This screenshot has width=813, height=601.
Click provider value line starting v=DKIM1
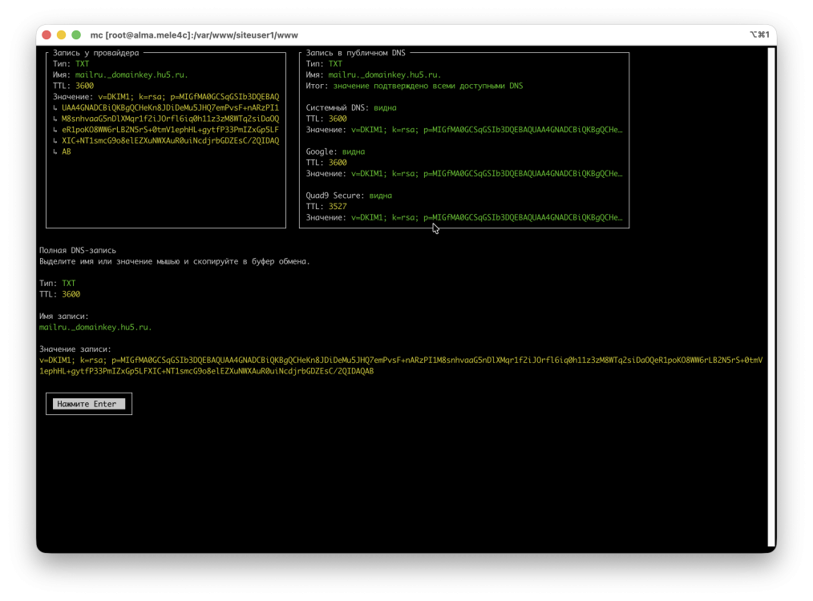[188, 97]
